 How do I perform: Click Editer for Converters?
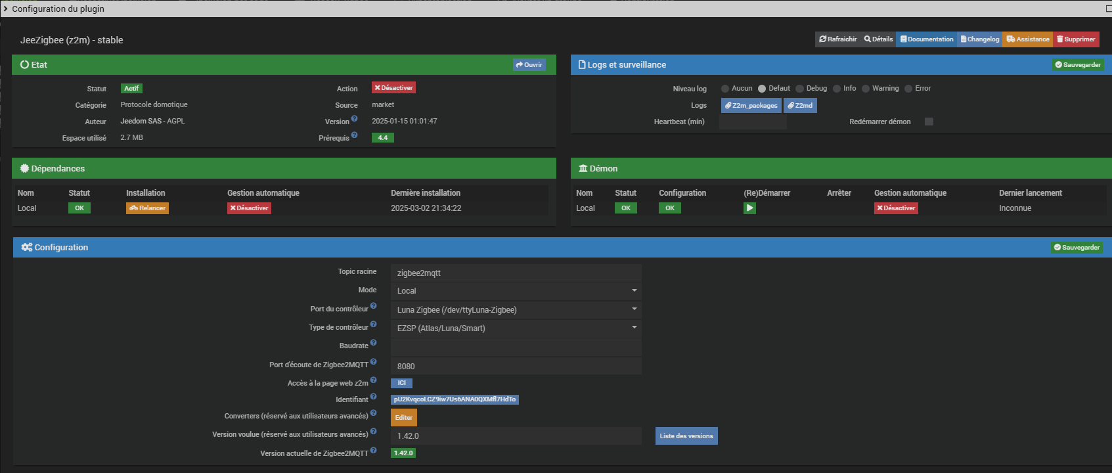pos(404,418)
